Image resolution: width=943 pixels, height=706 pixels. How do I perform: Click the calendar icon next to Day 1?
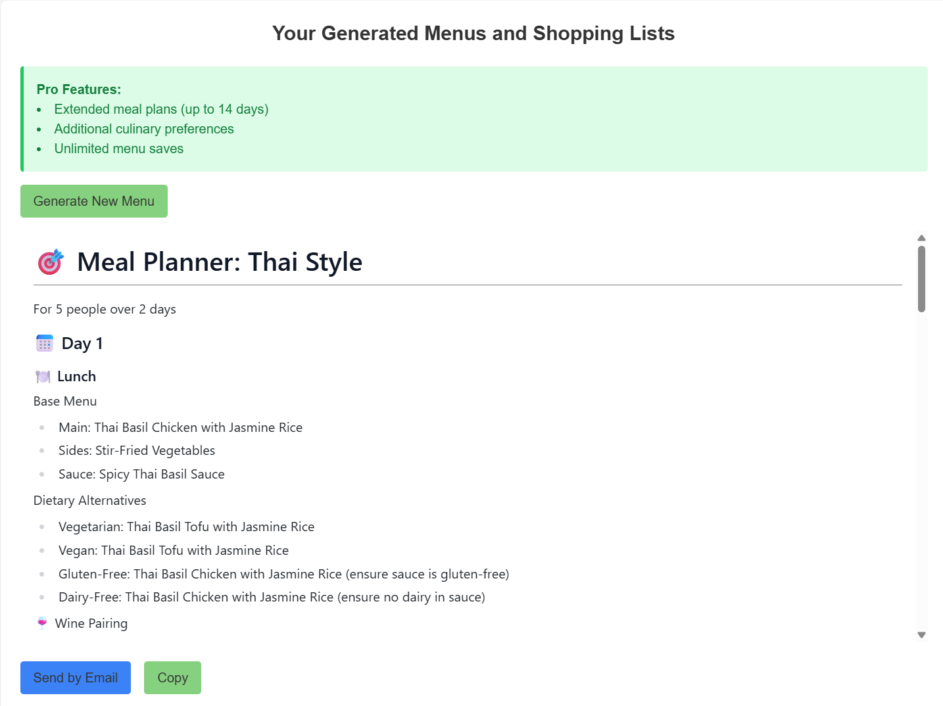point(45,343)
